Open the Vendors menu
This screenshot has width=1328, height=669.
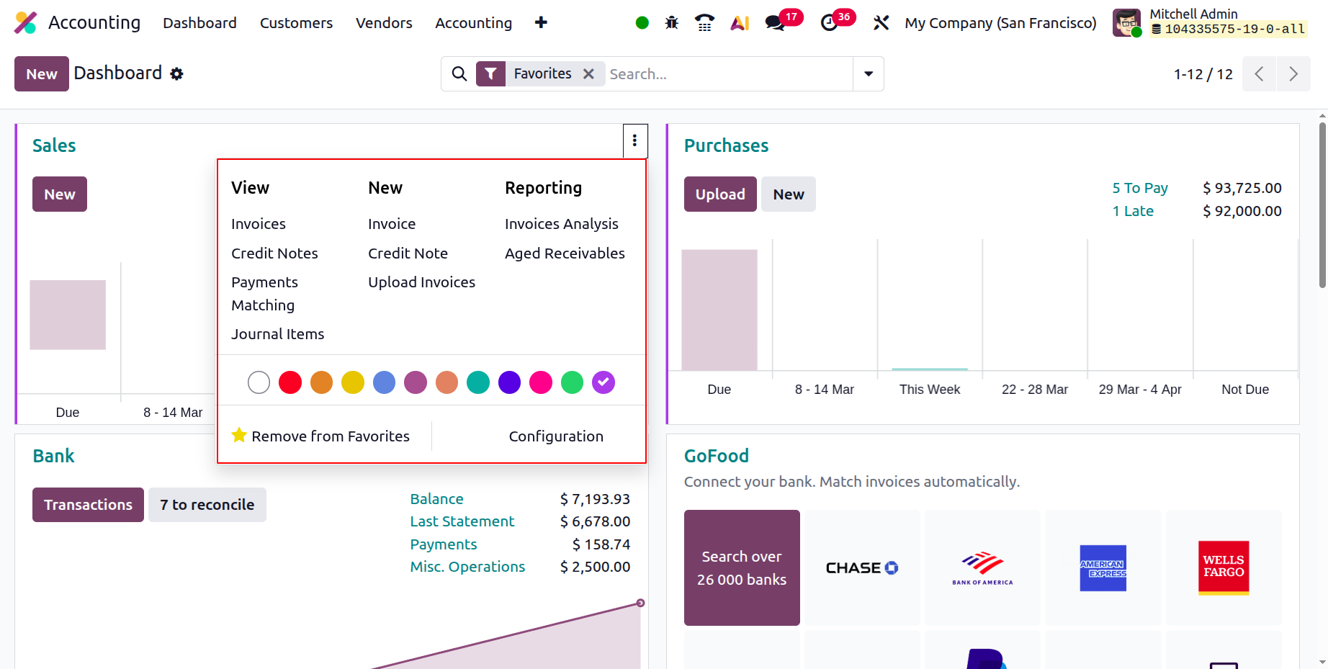[384, 23]
